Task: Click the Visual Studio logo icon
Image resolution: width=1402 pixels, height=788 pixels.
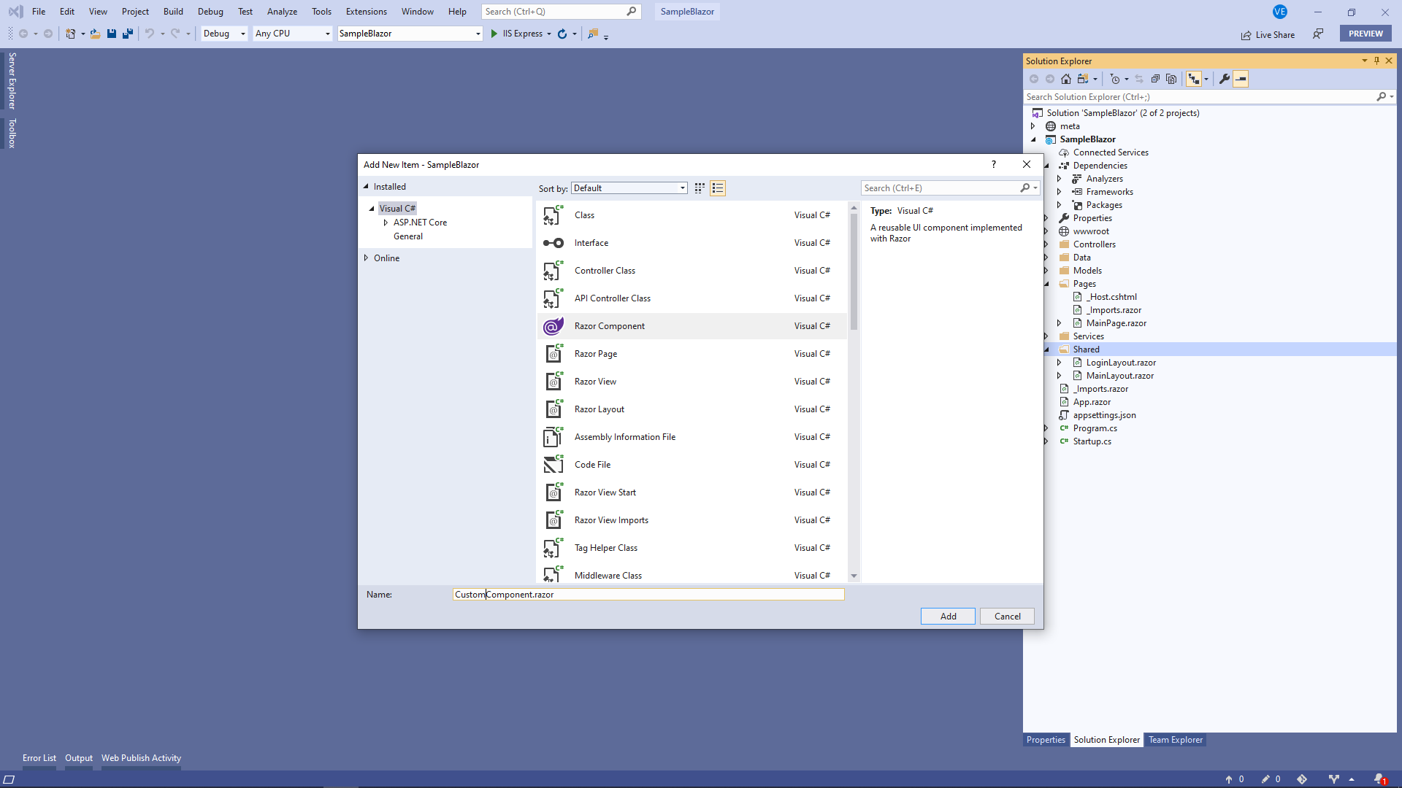Action: pyautogui.click(x=15, y=12)
